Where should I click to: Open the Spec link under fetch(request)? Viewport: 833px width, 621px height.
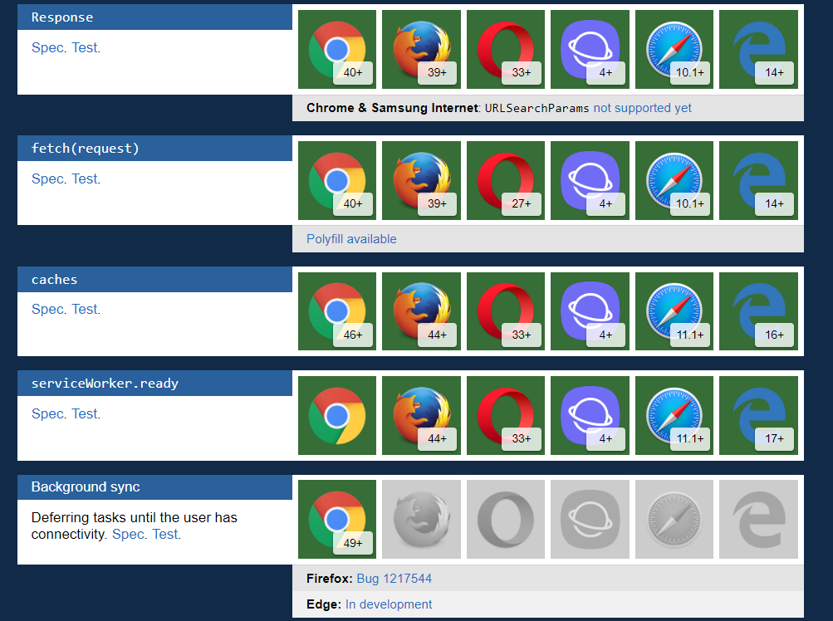coord(48,179)
